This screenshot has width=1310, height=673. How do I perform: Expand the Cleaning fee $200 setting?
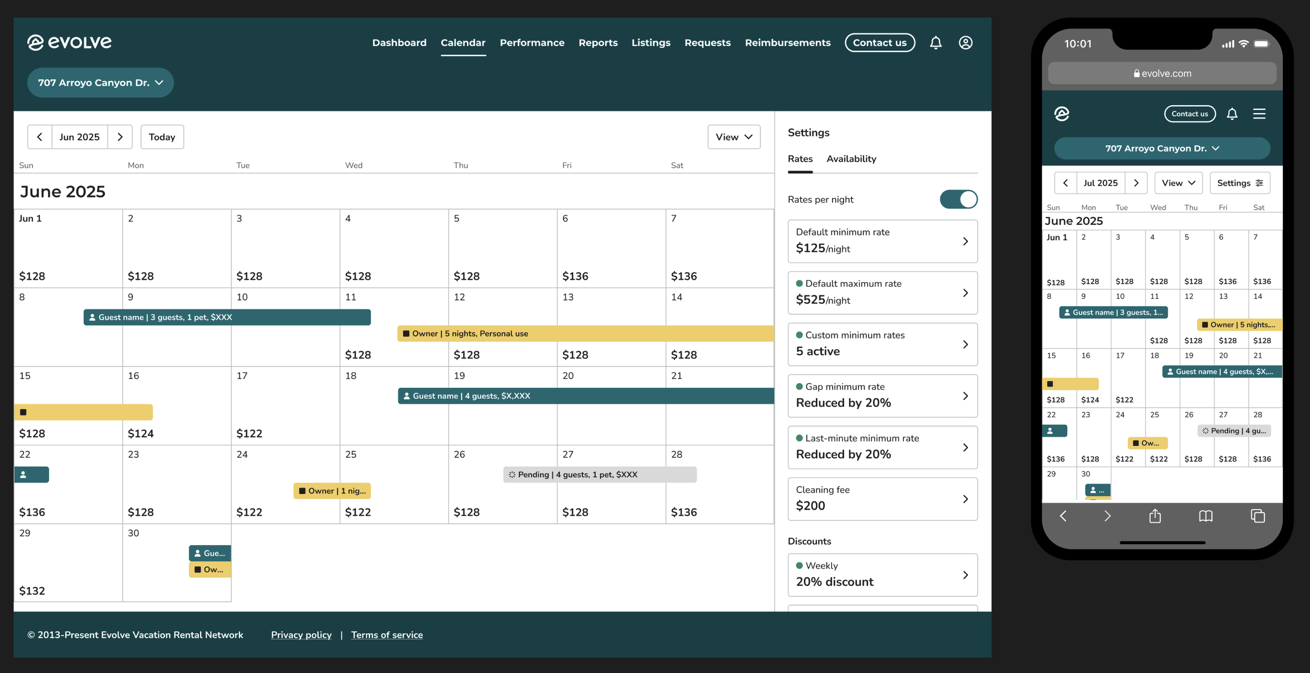882,499
